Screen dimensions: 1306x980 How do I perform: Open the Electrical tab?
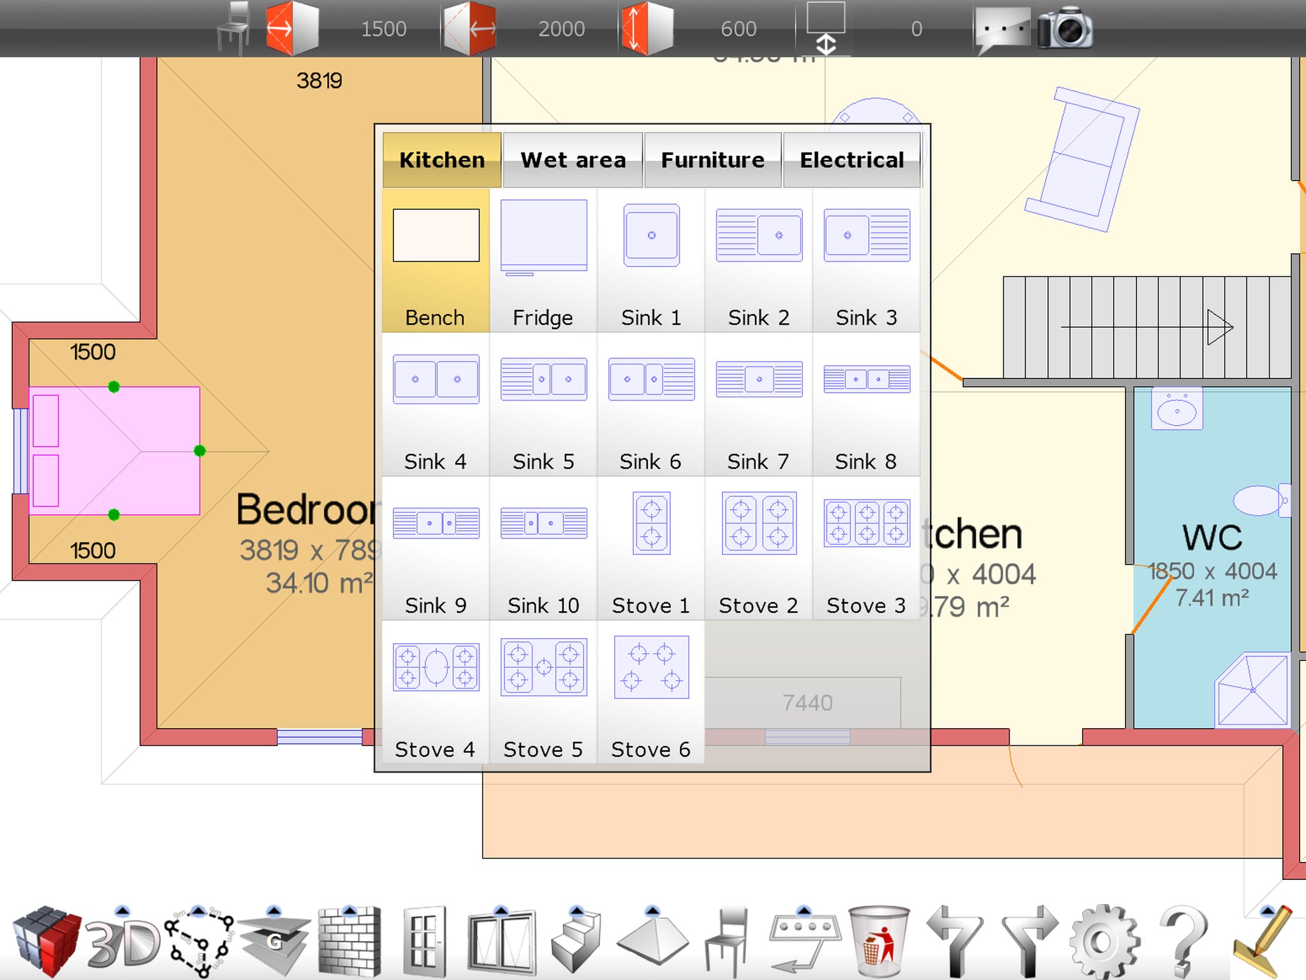click(851, 160)
